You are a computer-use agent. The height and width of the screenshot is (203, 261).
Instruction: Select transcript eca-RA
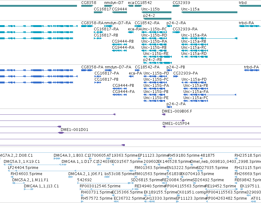(x=135, y=29)
